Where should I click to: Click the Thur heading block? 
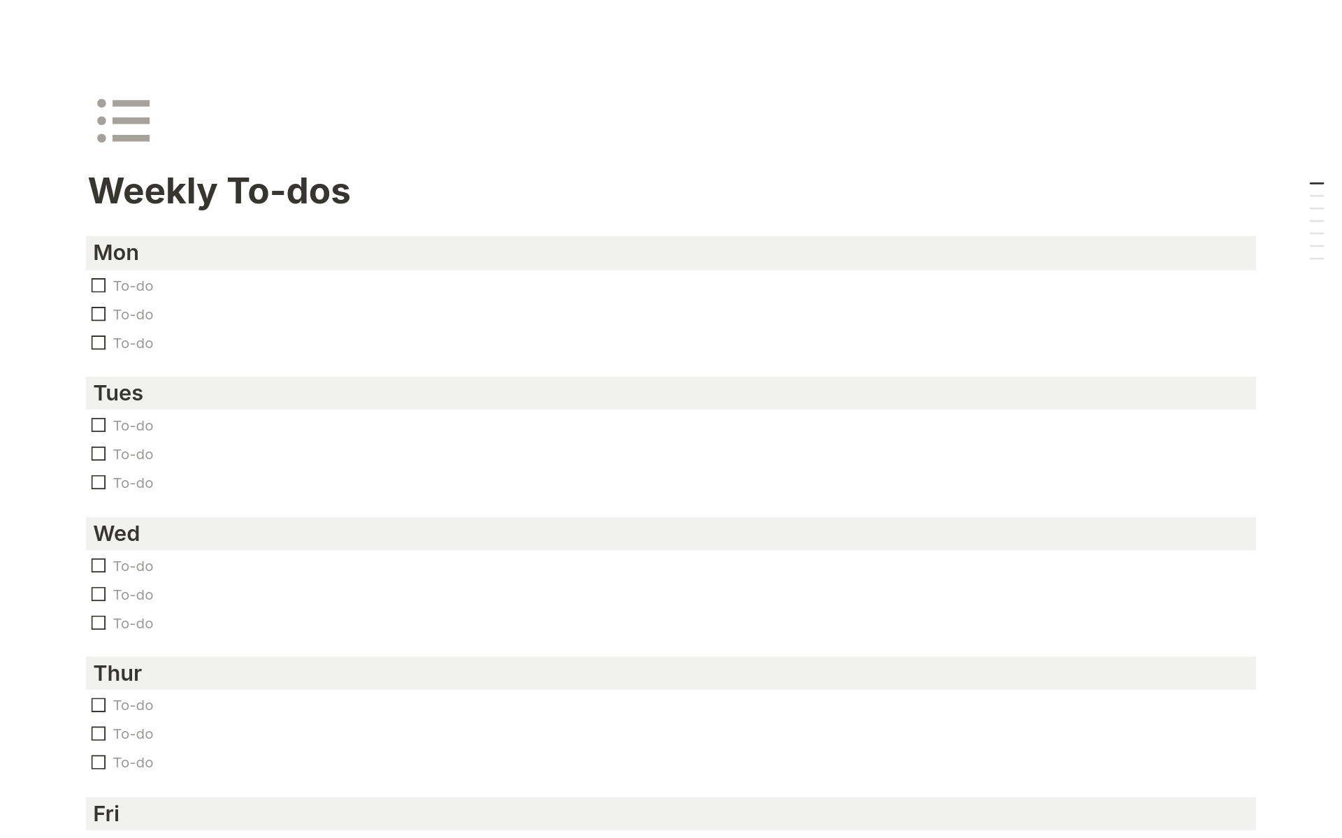117,674
